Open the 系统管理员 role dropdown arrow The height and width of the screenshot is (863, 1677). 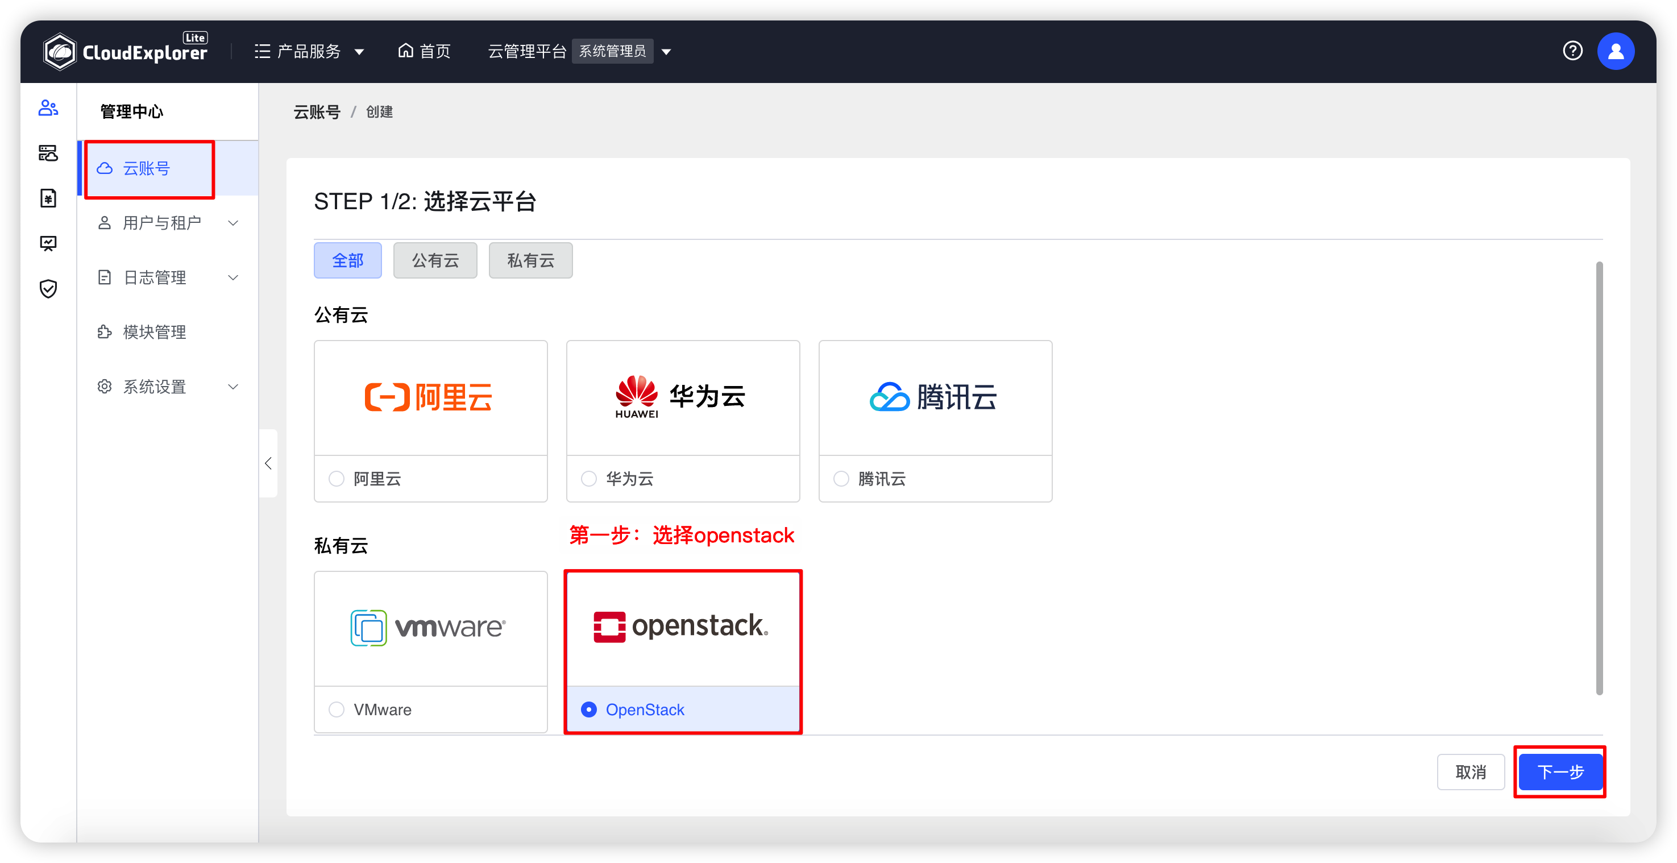pos(666,51)
